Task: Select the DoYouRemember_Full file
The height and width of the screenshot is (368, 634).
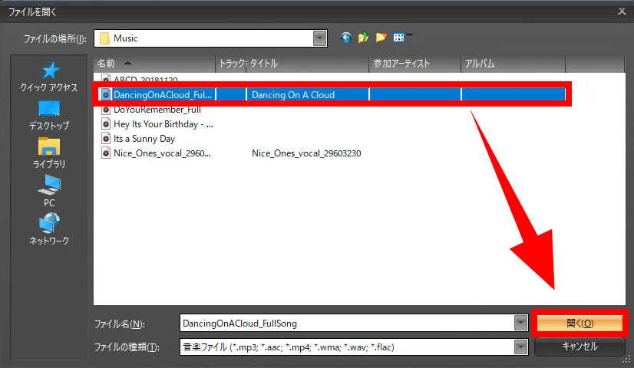Action: click(150, 110)
